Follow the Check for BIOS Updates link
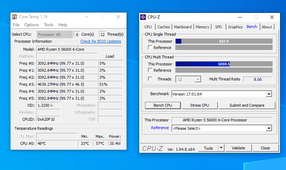Viewport: 286px width, 170px height. [101, 41]
